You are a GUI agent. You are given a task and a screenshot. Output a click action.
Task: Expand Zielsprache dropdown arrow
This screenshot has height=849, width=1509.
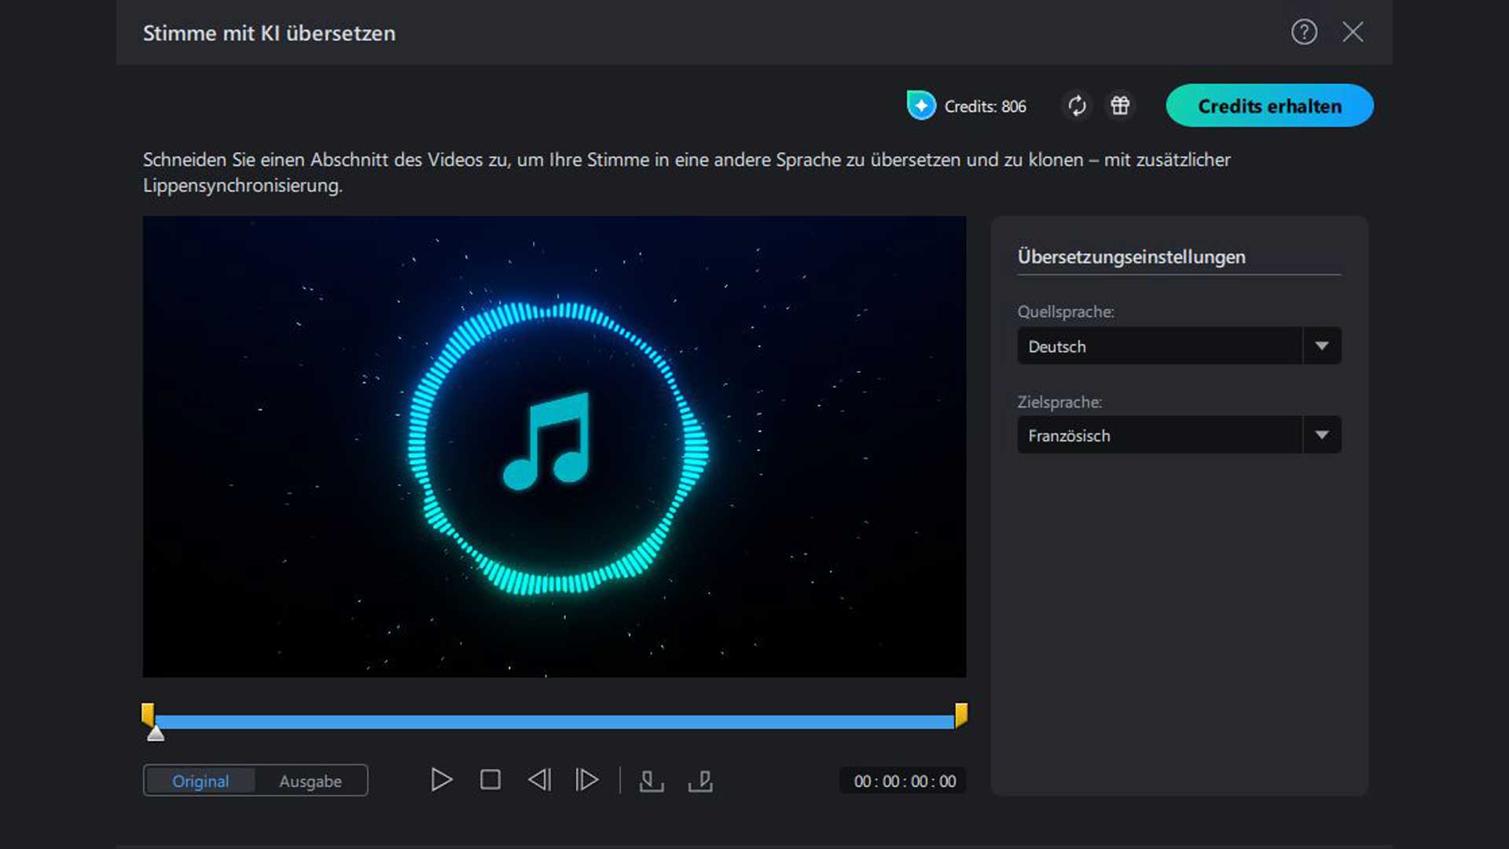(1322, 435)
